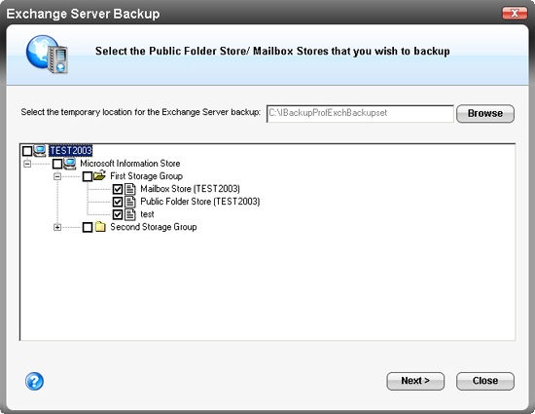This screenshot has width=535, height=414.
Task: Uncheck the Mailbox Store (TEST2003) checkbox
Action: 118,189
